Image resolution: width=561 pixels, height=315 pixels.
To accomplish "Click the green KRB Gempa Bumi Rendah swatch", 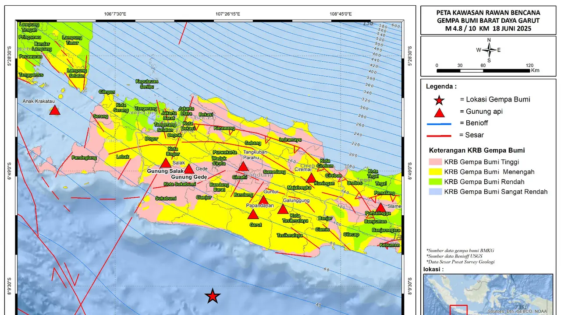I will [434, 182].
